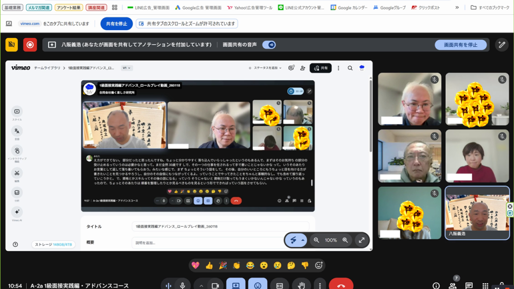Click the blue 共有を停止 button
This screenshot has width=514, height=289.
(116, 24)
